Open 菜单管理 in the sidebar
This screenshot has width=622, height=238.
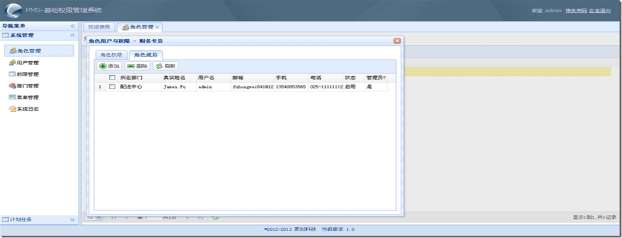point(28,98)
